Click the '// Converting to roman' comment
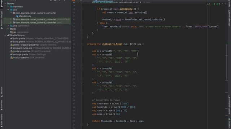The width and height of the screenshot is (231, 129). [x=106, y=100]
